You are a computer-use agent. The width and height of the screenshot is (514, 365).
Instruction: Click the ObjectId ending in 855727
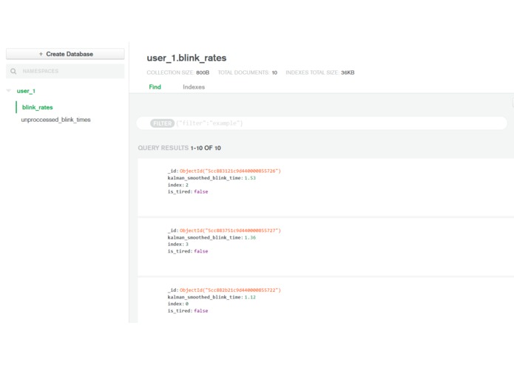coord(230,231)
